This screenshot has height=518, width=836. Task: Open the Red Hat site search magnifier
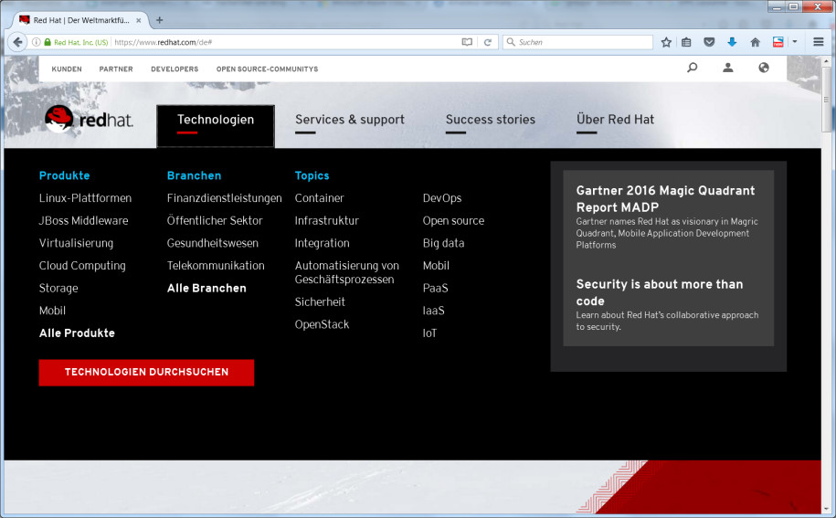pos(692,68)
